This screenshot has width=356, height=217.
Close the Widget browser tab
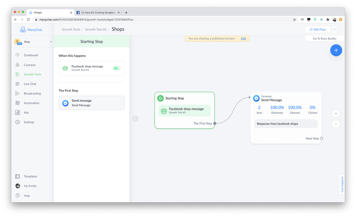[x=71, y=12]
